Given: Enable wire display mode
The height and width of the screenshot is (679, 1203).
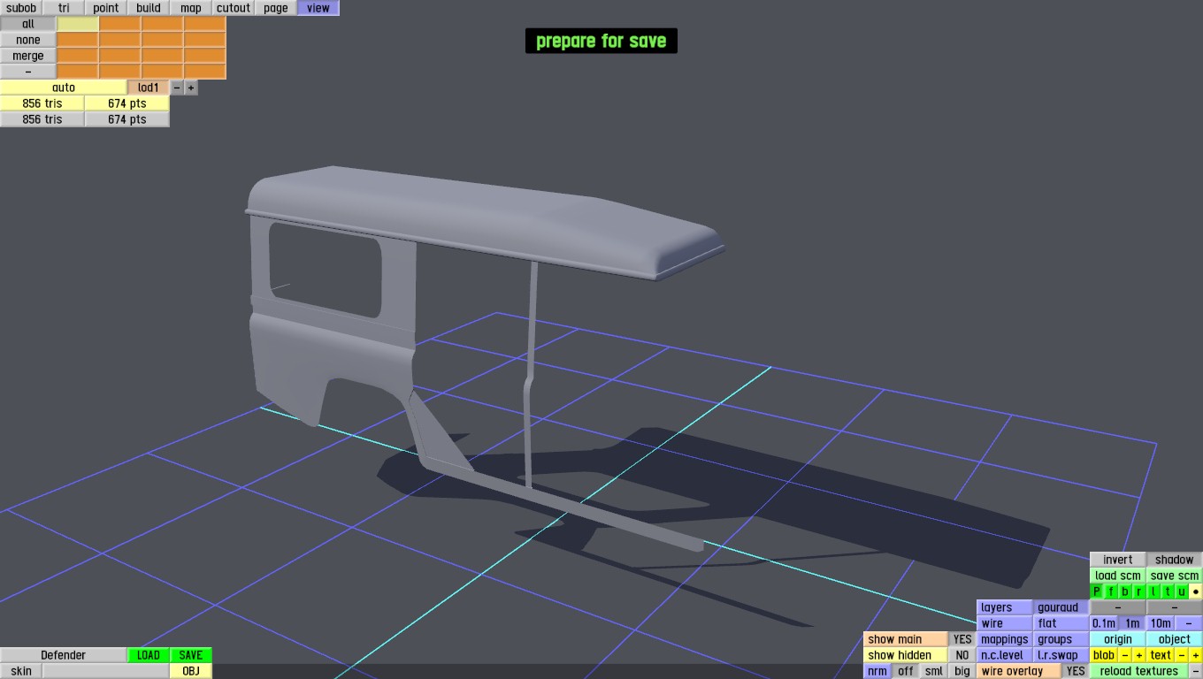Looking at the screenshot, I should [x=1005, y=623].
